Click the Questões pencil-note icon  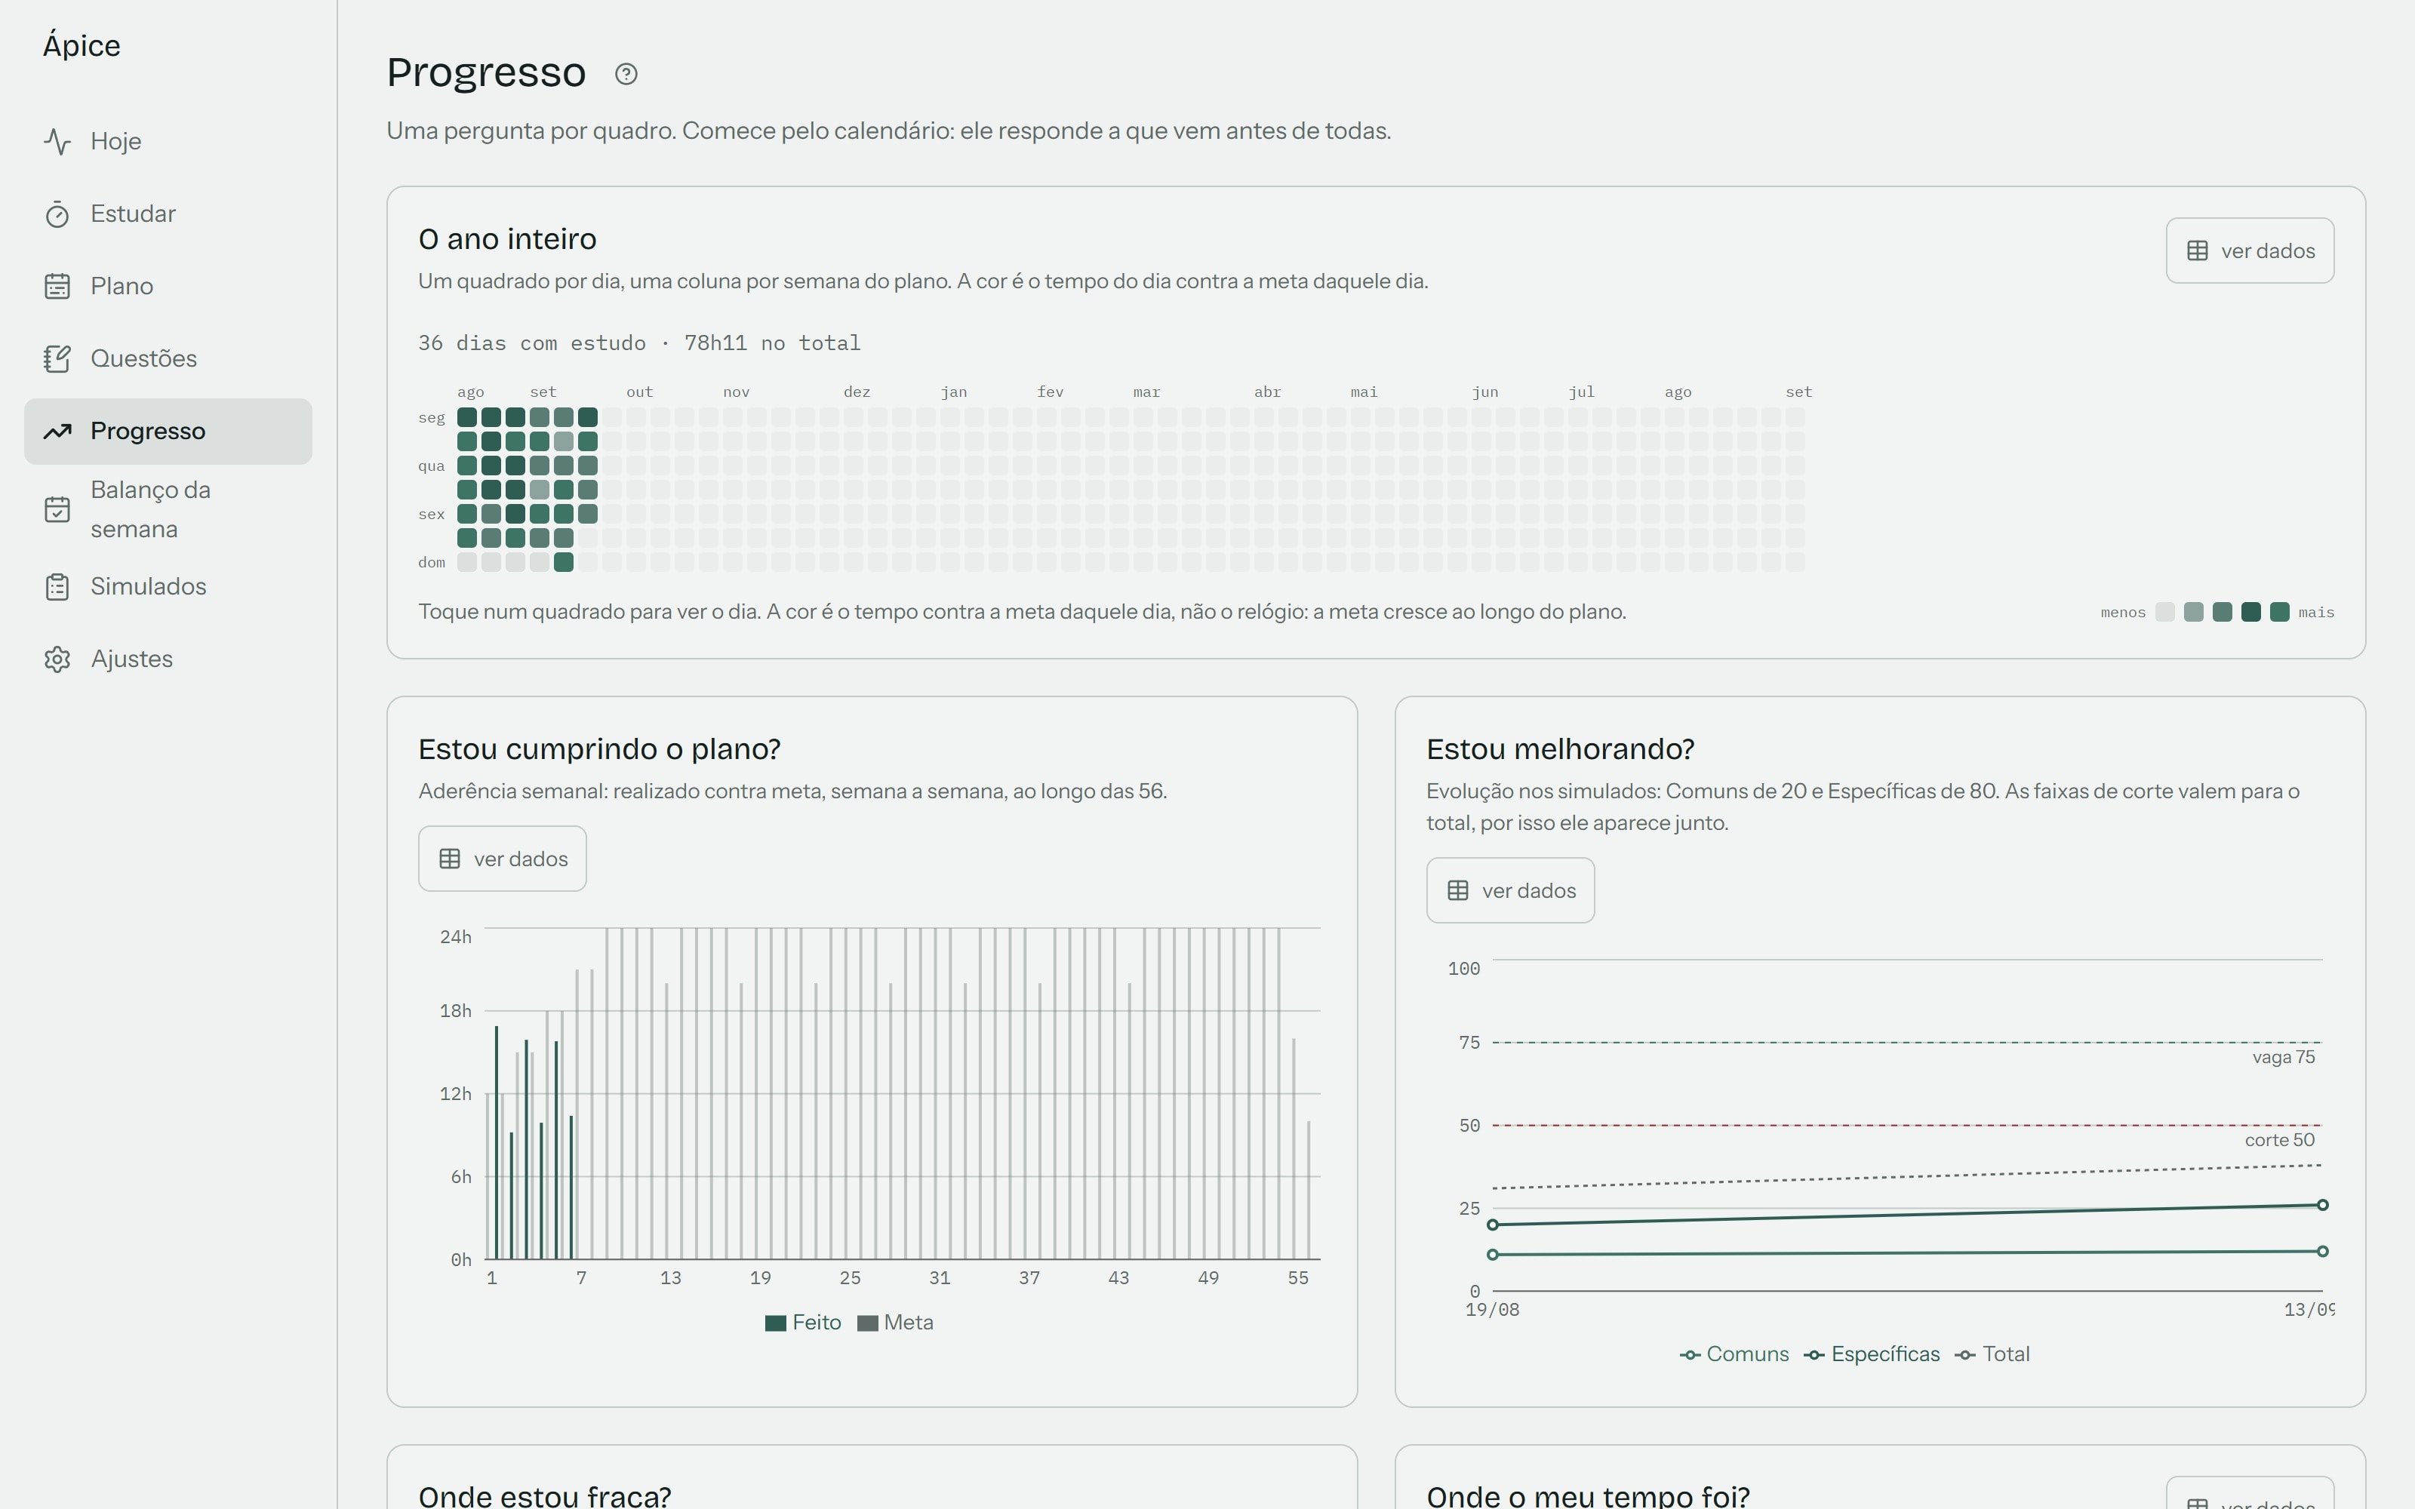pyautogui.click(x=57, y=359)
